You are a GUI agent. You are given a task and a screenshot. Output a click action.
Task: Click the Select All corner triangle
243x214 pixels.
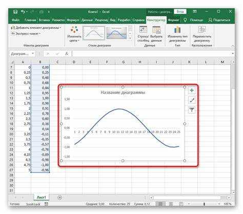pos(12,62)
